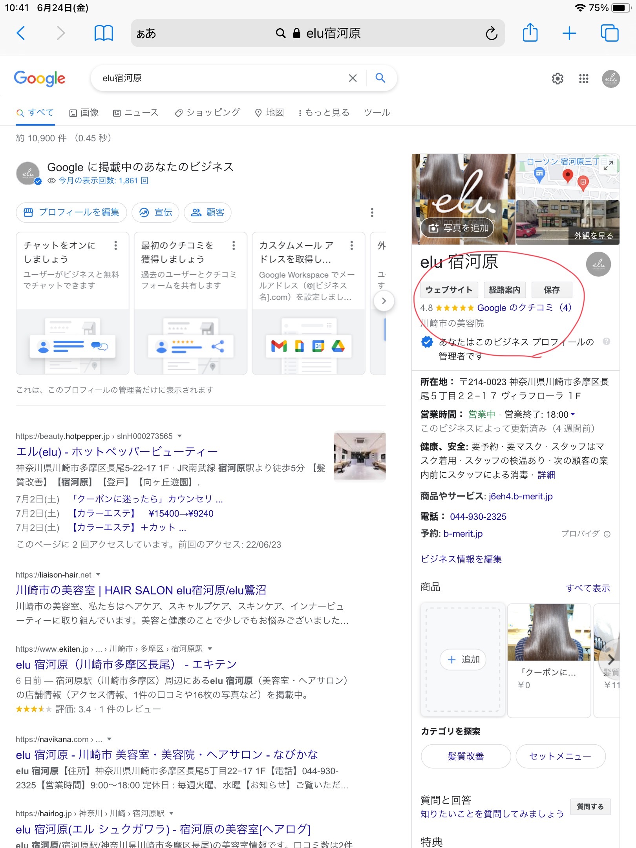Viewport: 636px width, 848px height.
Task: Tap the ぁあ reader text button
Action: point(146,33)
